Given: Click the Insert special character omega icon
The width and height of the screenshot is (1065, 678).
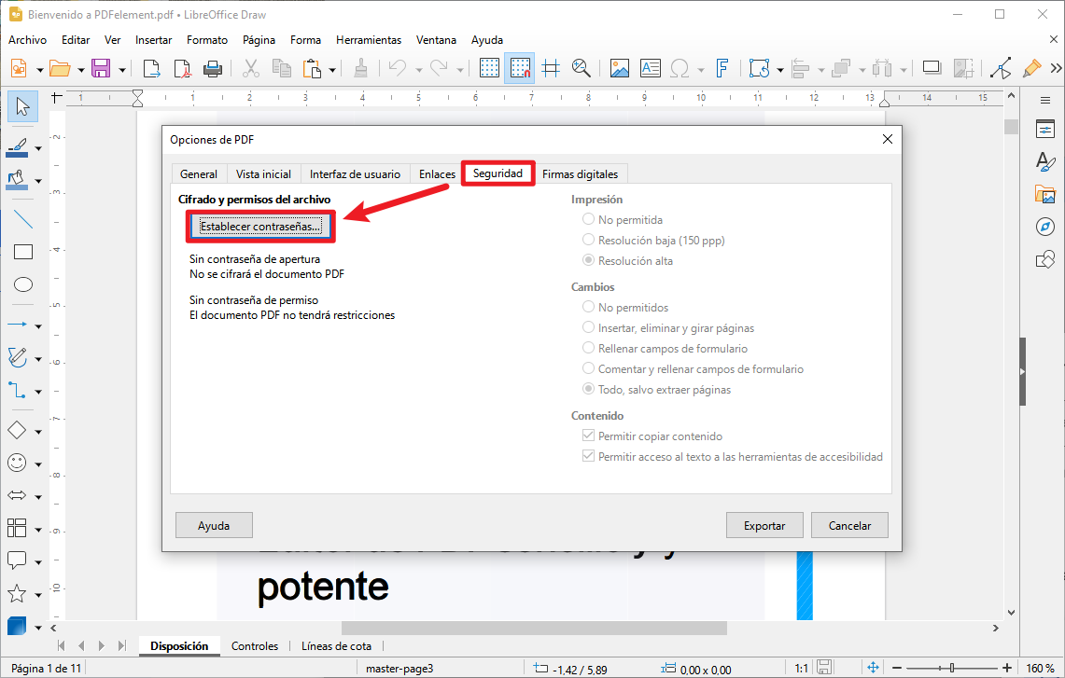Looking at the screenshot, I should click(x=680, y=68).
